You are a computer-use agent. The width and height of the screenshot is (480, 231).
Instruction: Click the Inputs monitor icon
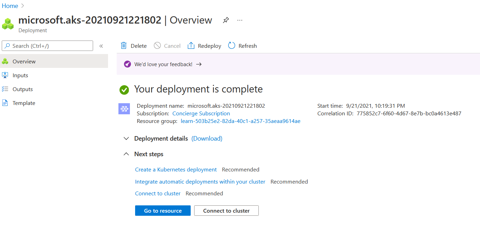coord(5,75)
